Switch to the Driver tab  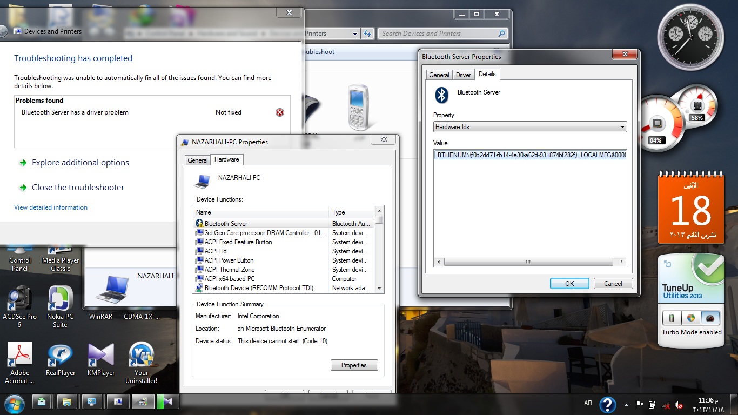464,75
